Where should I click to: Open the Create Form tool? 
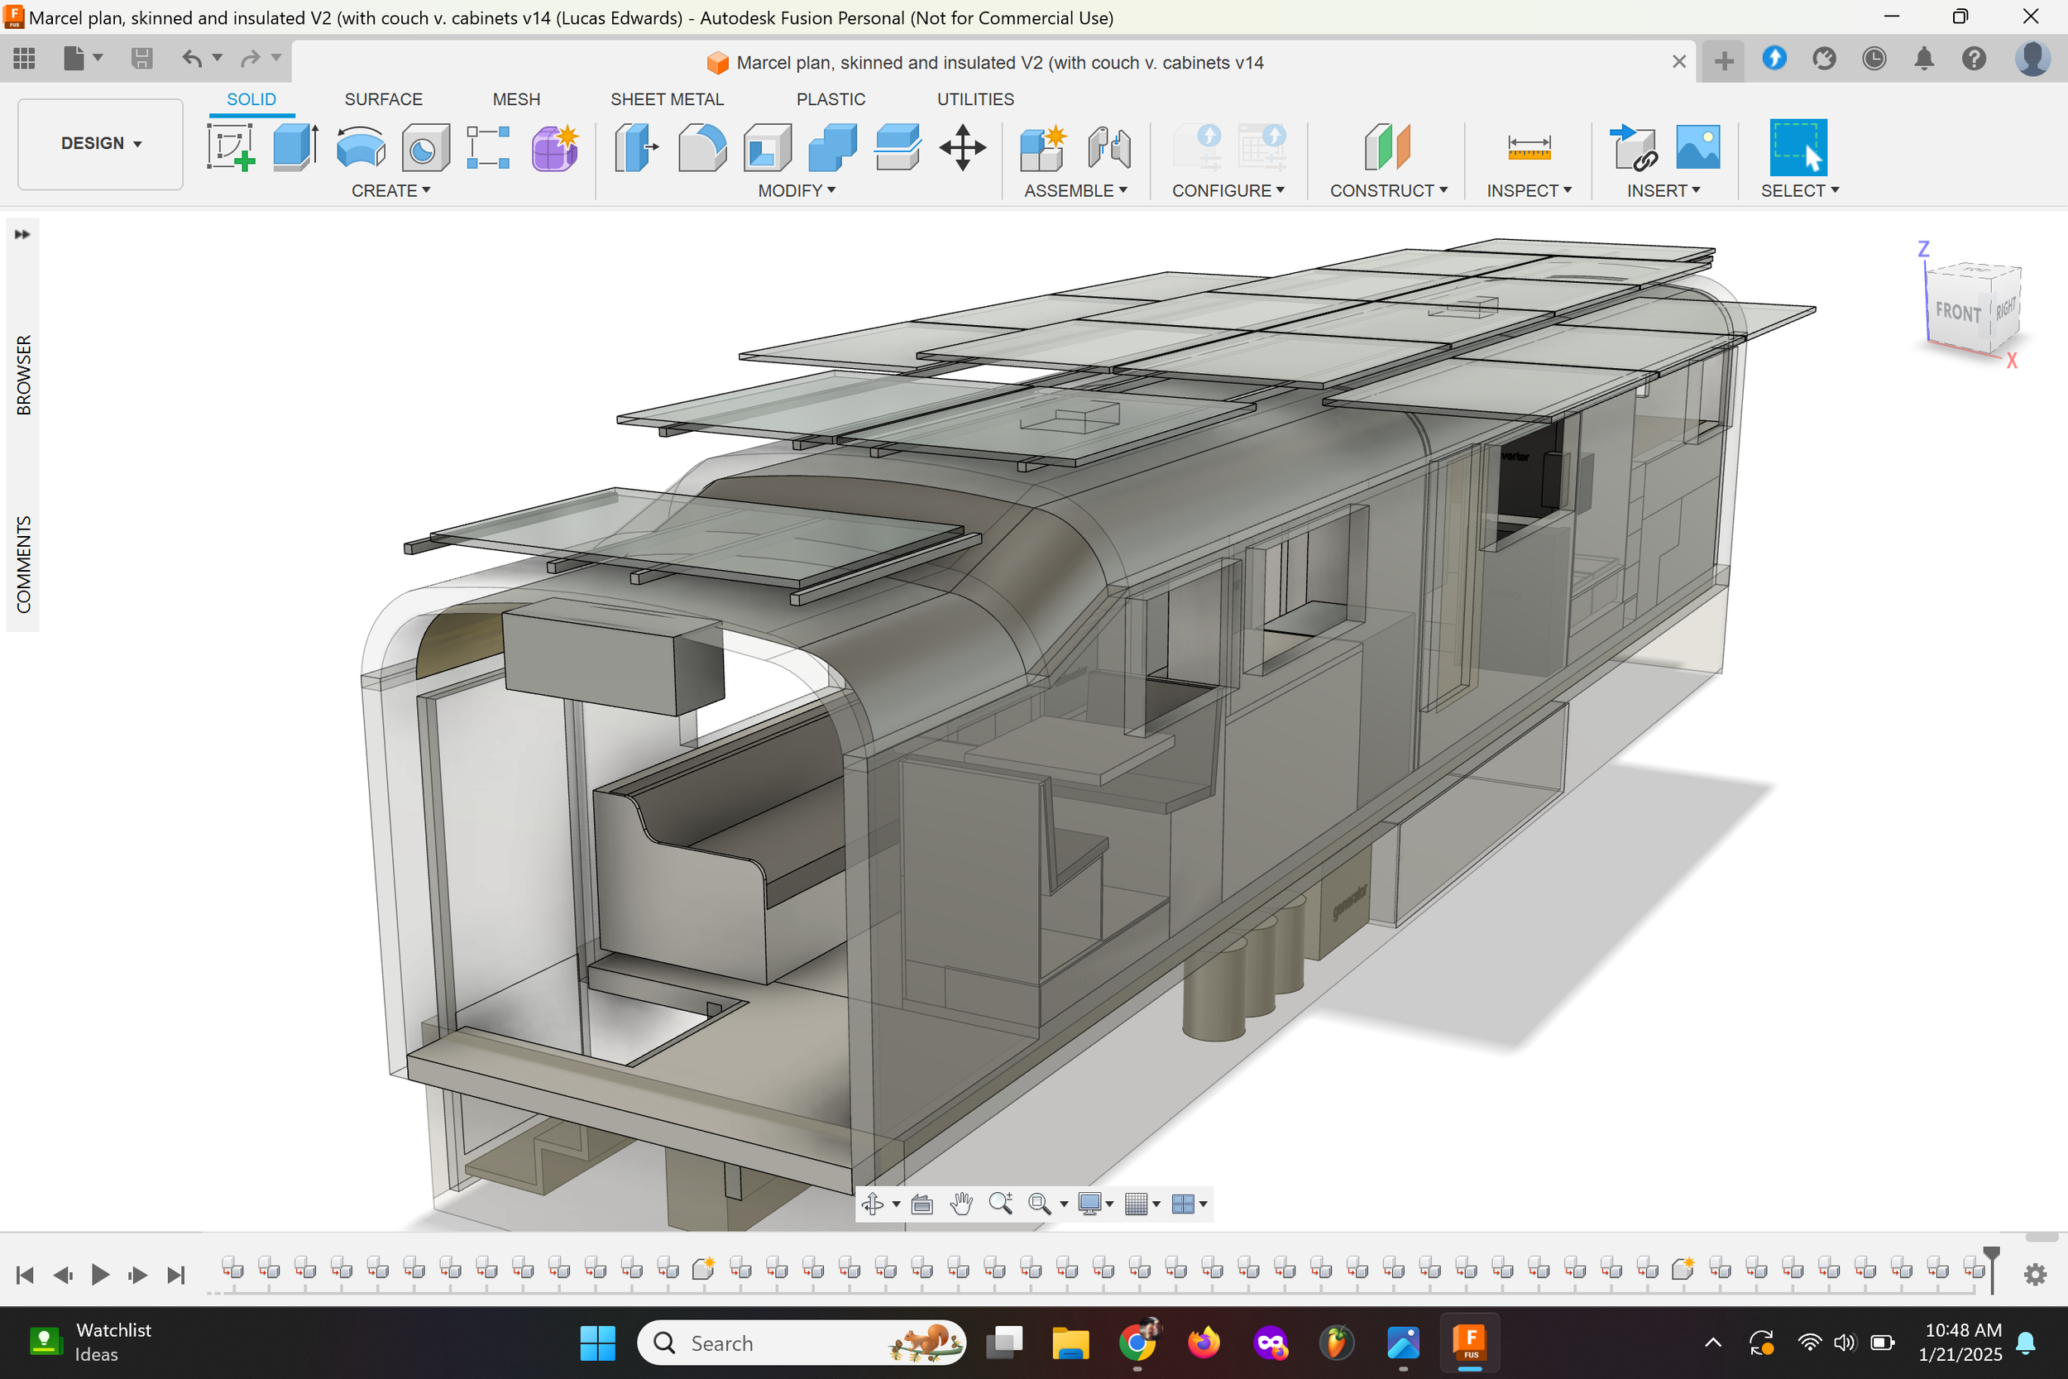point(555,147)
